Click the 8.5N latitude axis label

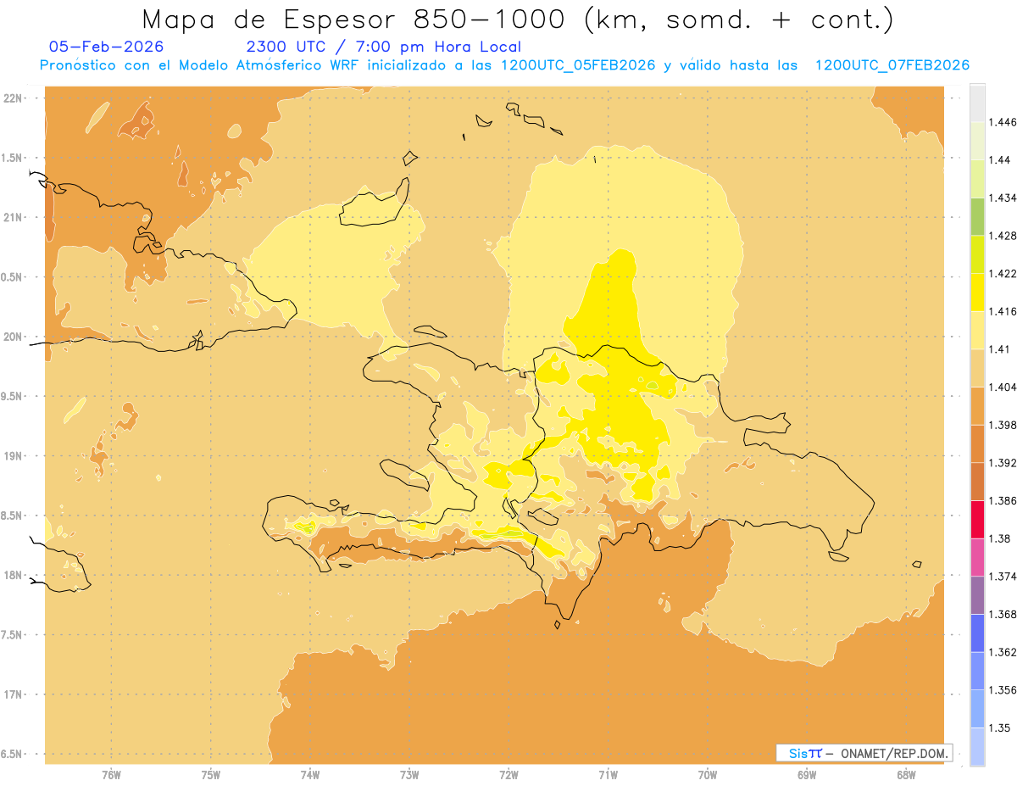click(x=13, y=516)
